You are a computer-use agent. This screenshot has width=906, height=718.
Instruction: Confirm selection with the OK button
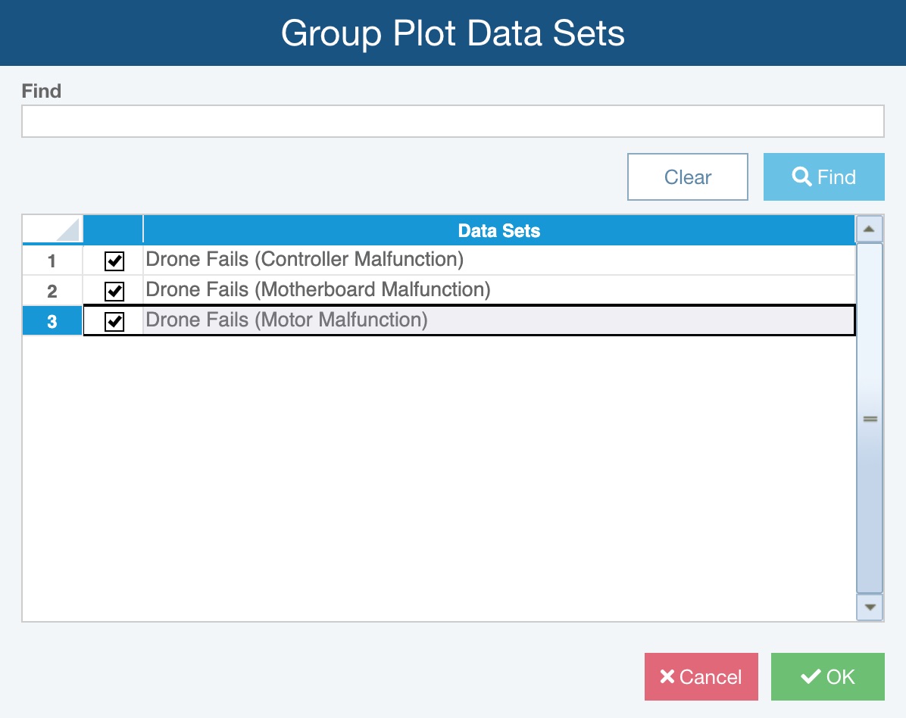pos(827,676)
